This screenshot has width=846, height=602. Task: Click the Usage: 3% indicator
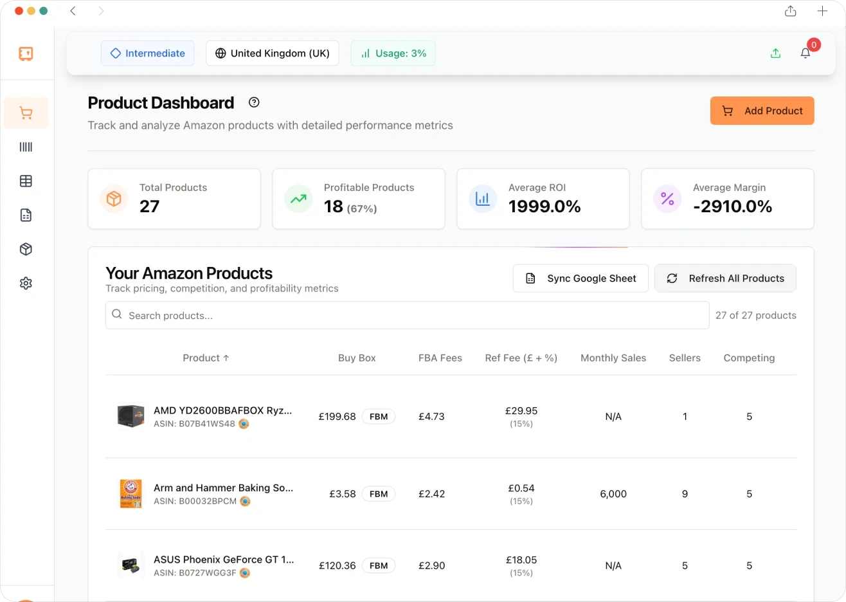[x=393, y=53]
